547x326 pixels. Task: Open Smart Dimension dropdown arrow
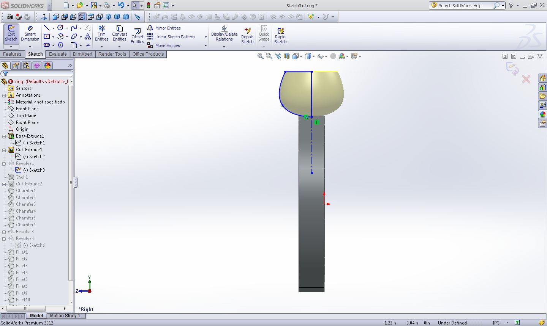coord(30,47)
